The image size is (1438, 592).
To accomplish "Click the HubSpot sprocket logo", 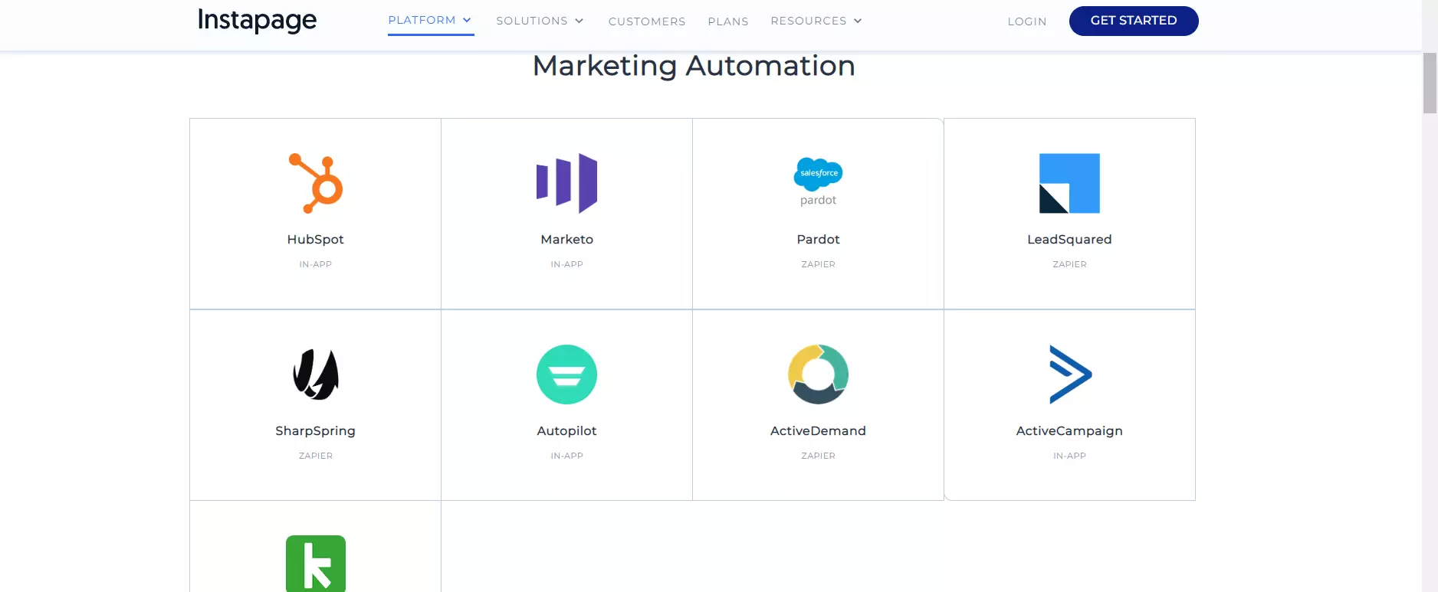I will pyautogui.click(x=315, y=183).
